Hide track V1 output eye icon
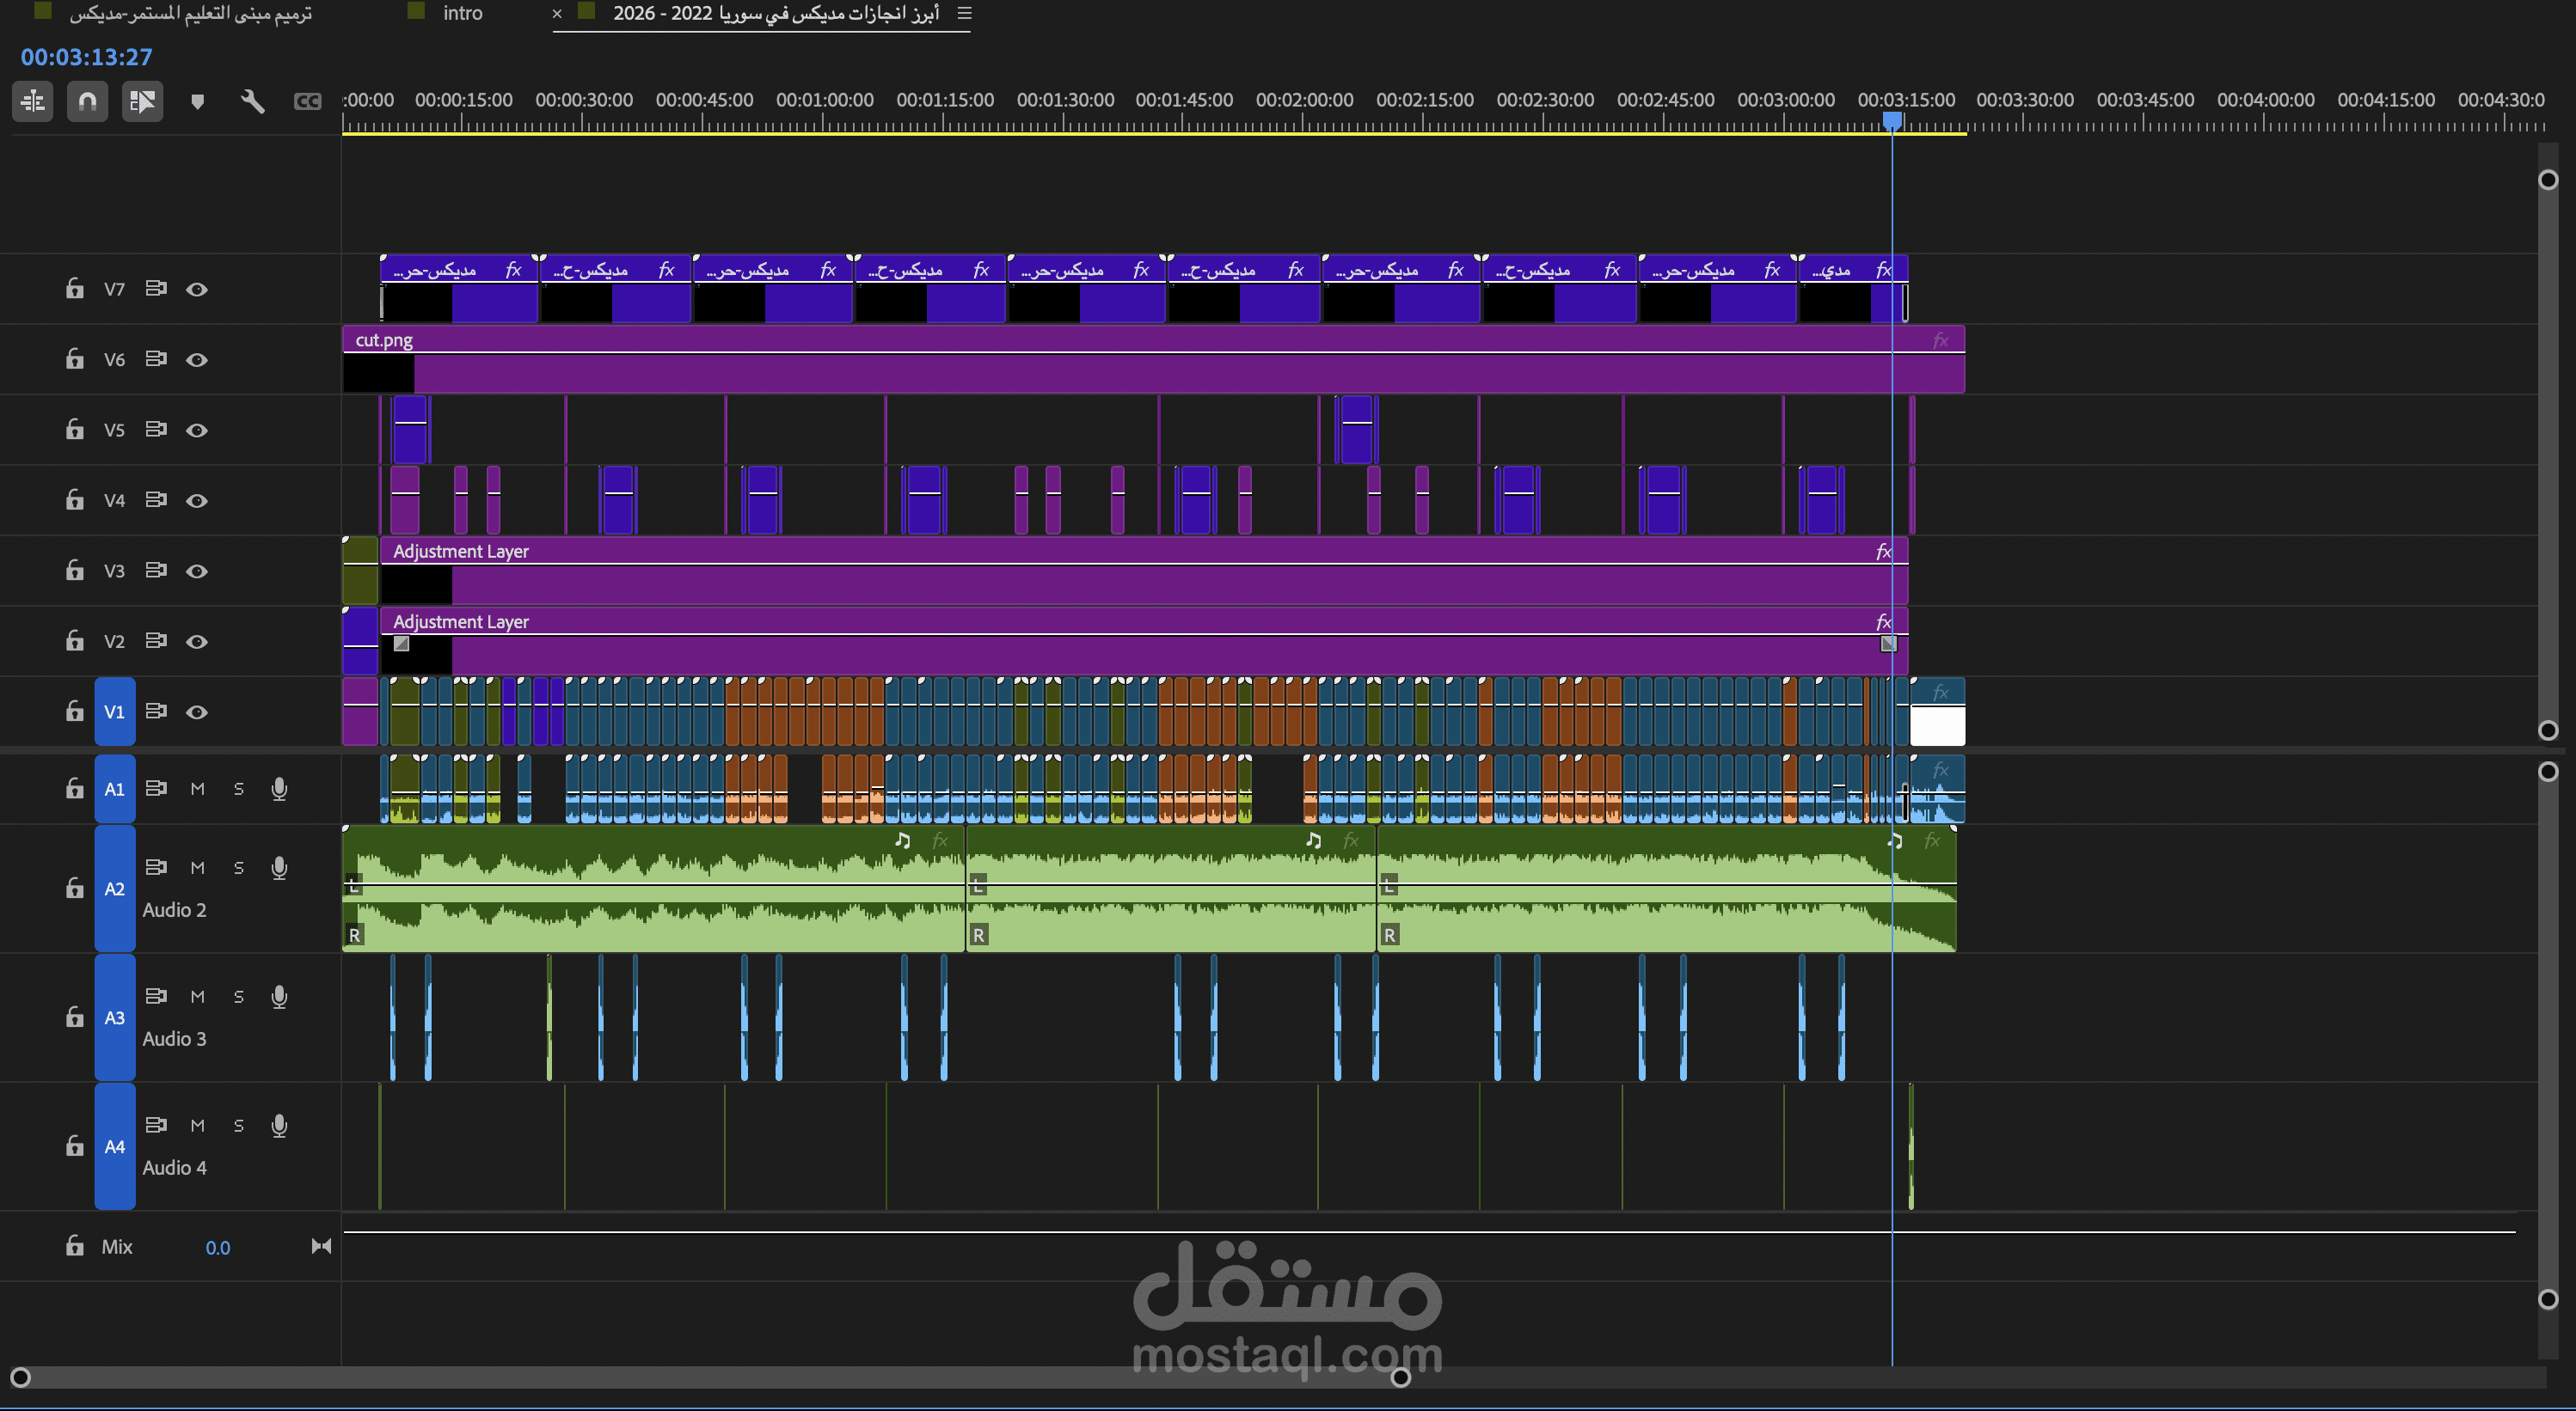 (197, 712)
